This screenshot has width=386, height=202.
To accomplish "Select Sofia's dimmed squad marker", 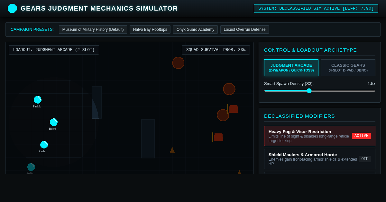I will [x=31, y=167].
